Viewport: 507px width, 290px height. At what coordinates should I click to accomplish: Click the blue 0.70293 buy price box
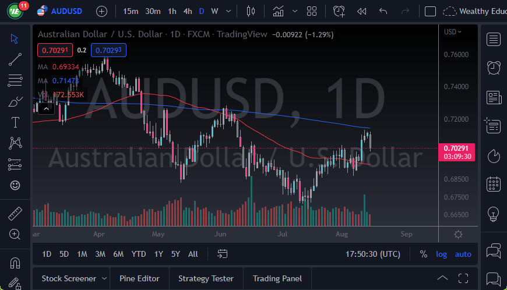click(x=108, y=50)
